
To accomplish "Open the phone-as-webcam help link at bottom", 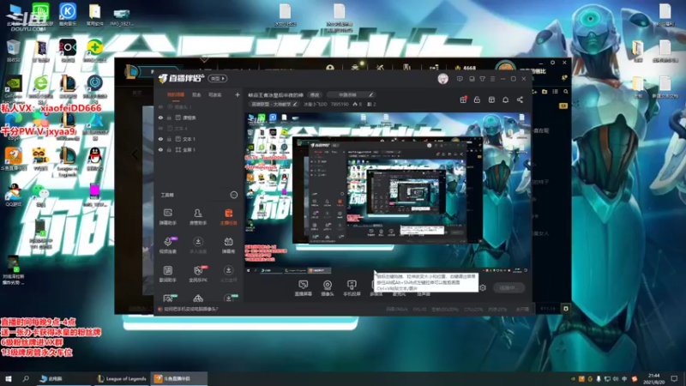I will [190, 309].
